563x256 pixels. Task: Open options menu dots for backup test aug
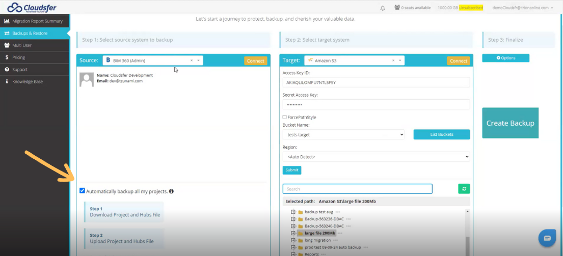click(338, 212)
